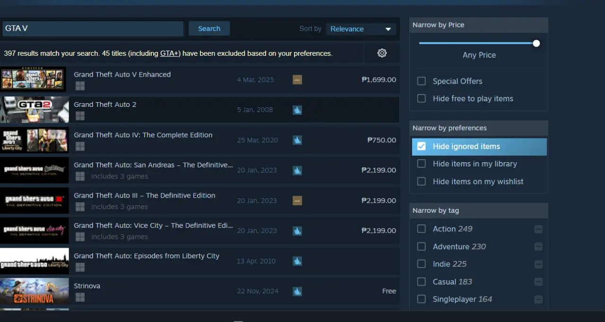Click Windows icon under Grand Theft Auto V Enhanced

[x=80, y=86]
